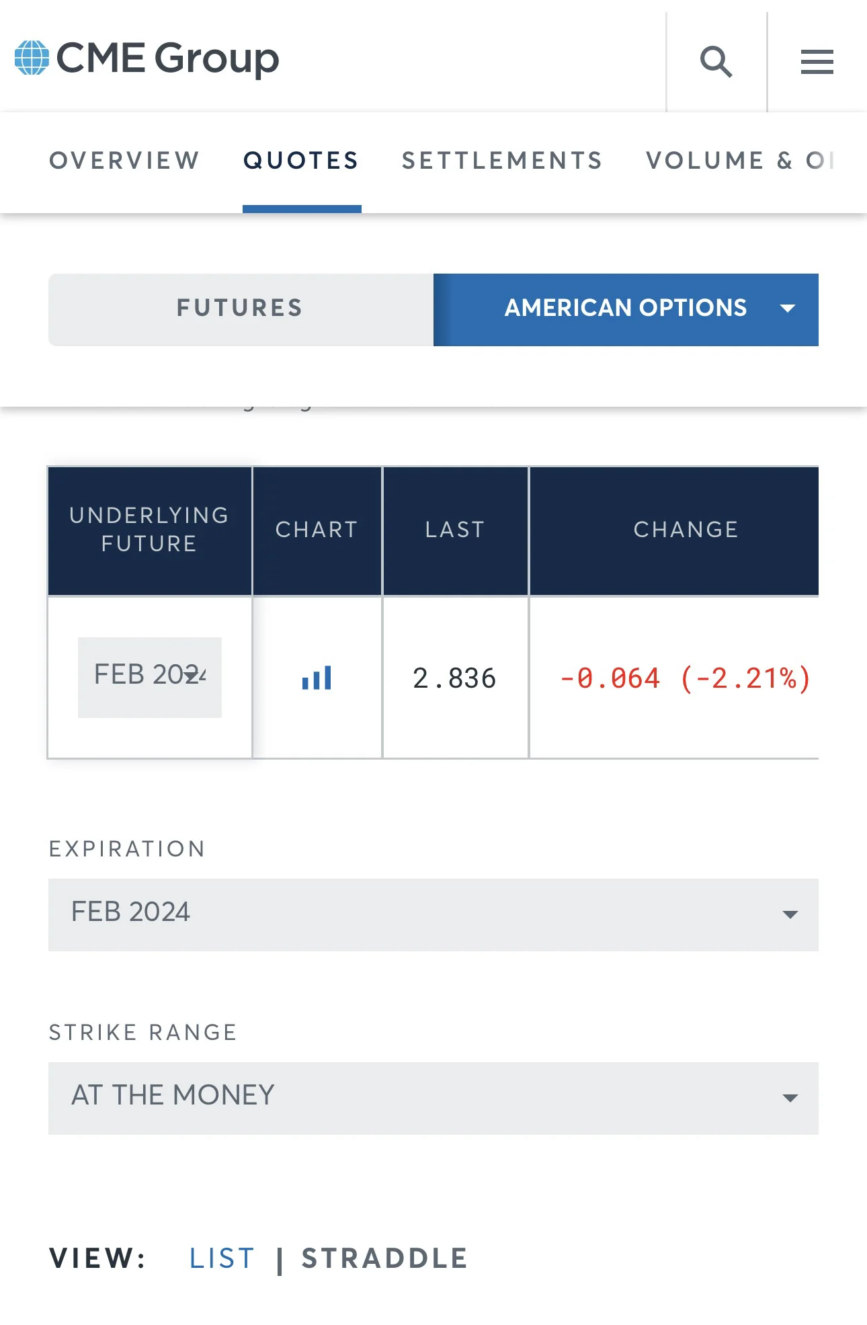This screenshot has height=1325, width=867.
Task: Open the search magnifier icon
Action: pos(716,62)
